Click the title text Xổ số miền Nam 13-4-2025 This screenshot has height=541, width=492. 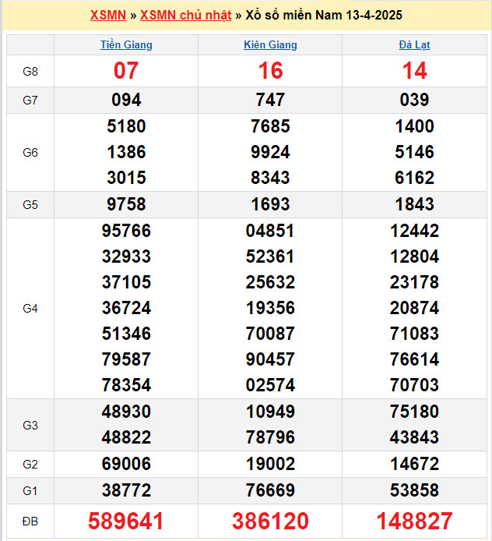tap(323, 16)
